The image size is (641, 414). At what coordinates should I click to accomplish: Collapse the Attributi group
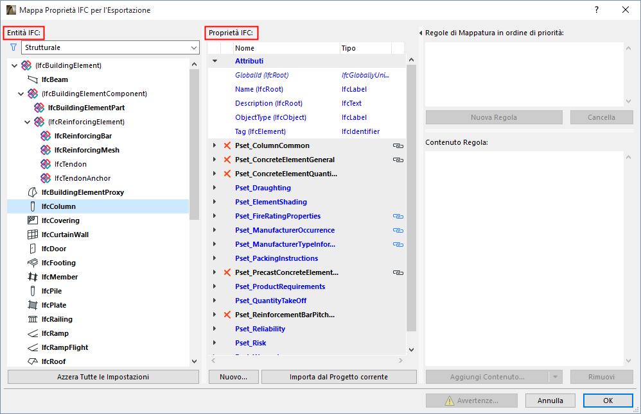pos(215,61)
